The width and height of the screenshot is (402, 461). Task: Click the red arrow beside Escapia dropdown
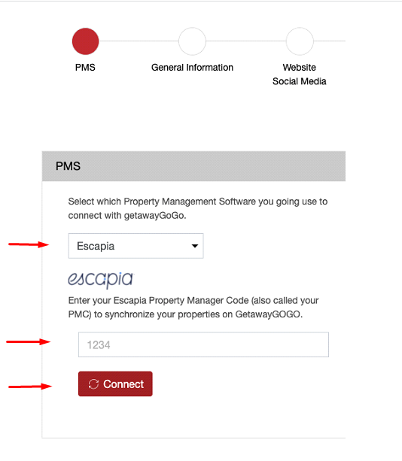point(29,244)
